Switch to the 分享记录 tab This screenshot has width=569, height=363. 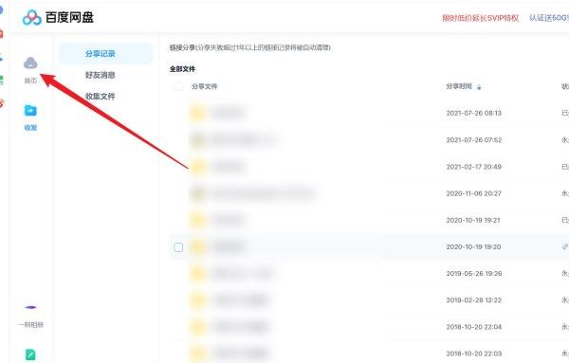106,54
